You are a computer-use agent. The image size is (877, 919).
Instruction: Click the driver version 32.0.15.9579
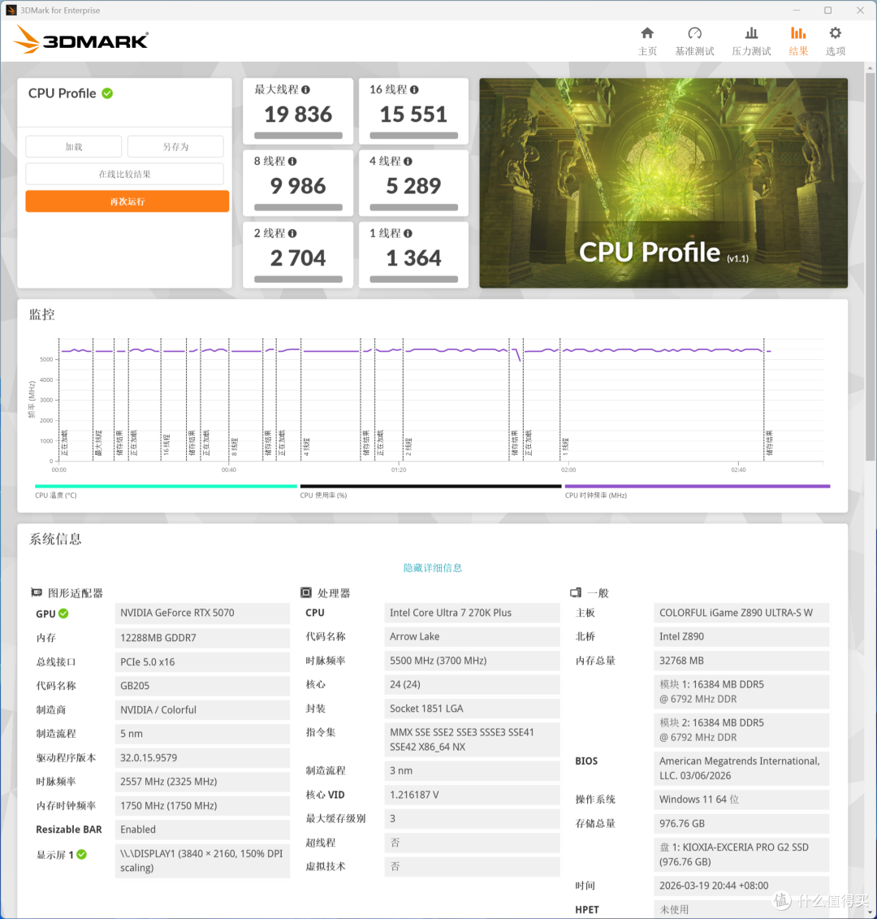pyautogui.click(x=202, y=758)
